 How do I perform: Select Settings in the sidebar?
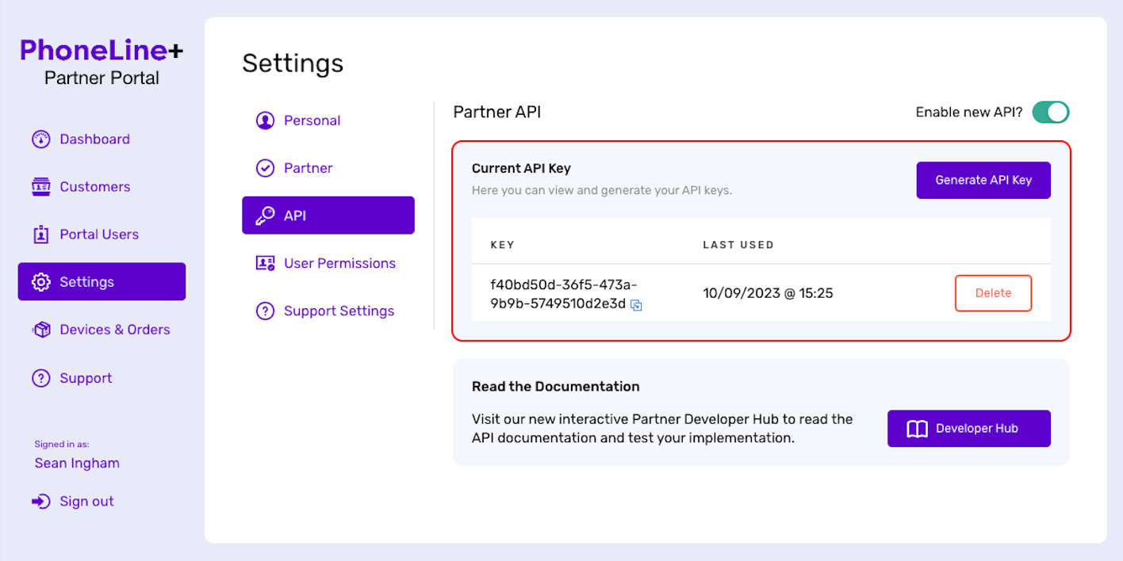[102, 281]
